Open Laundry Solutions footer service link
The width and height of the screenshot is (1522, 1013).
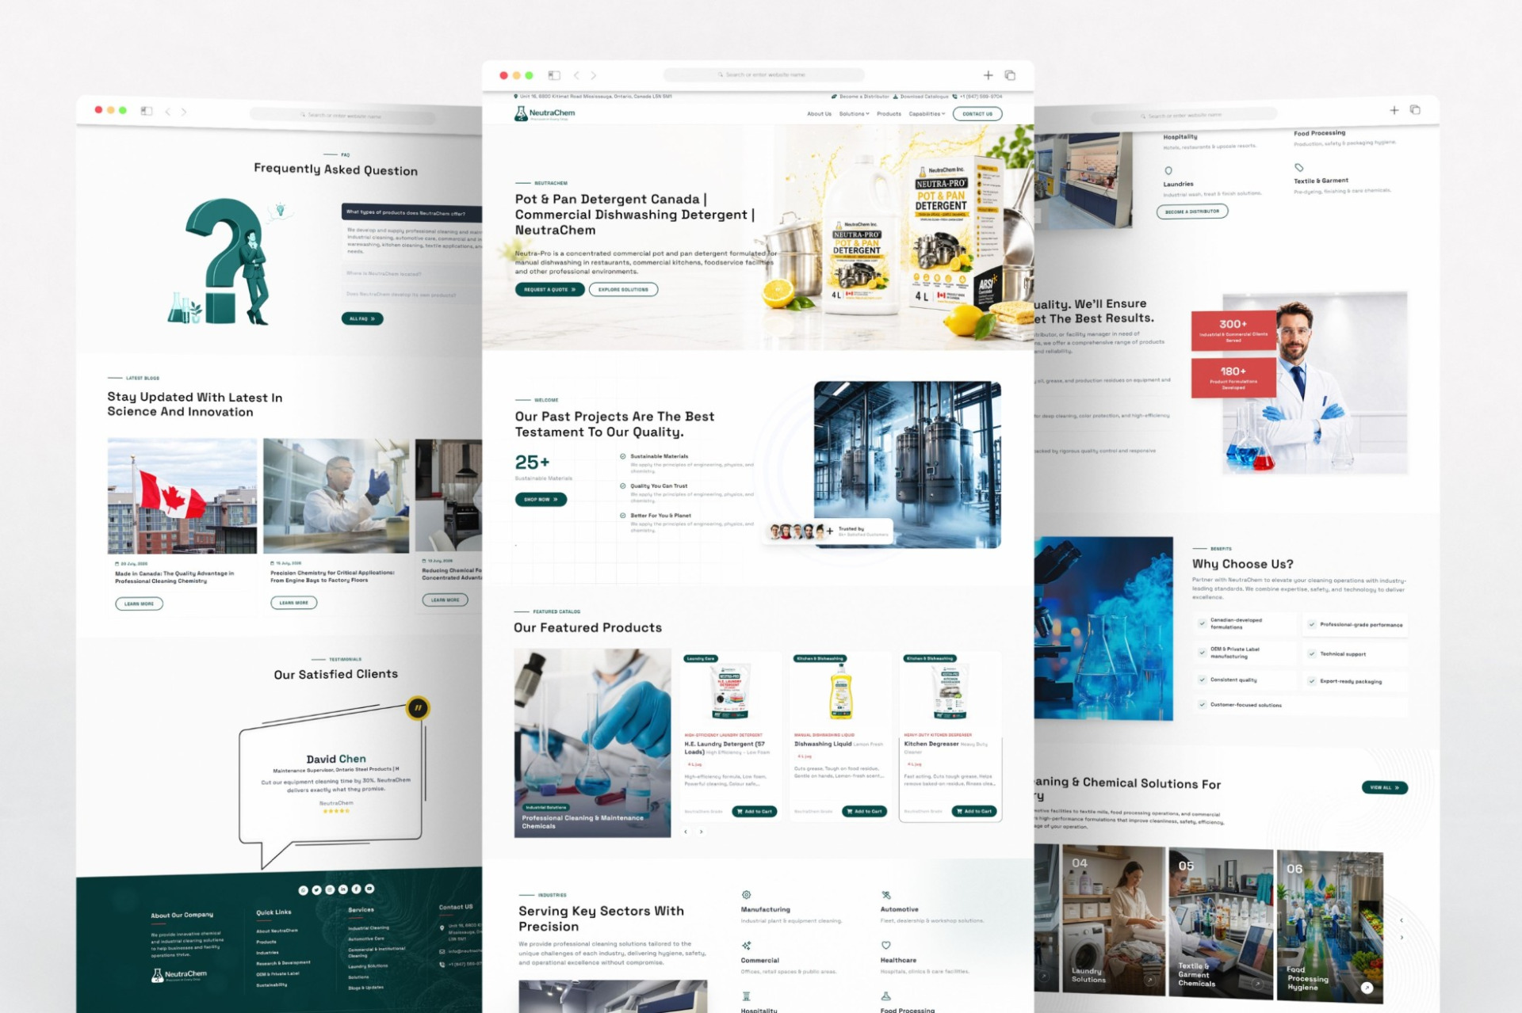(x=368, y=966)
